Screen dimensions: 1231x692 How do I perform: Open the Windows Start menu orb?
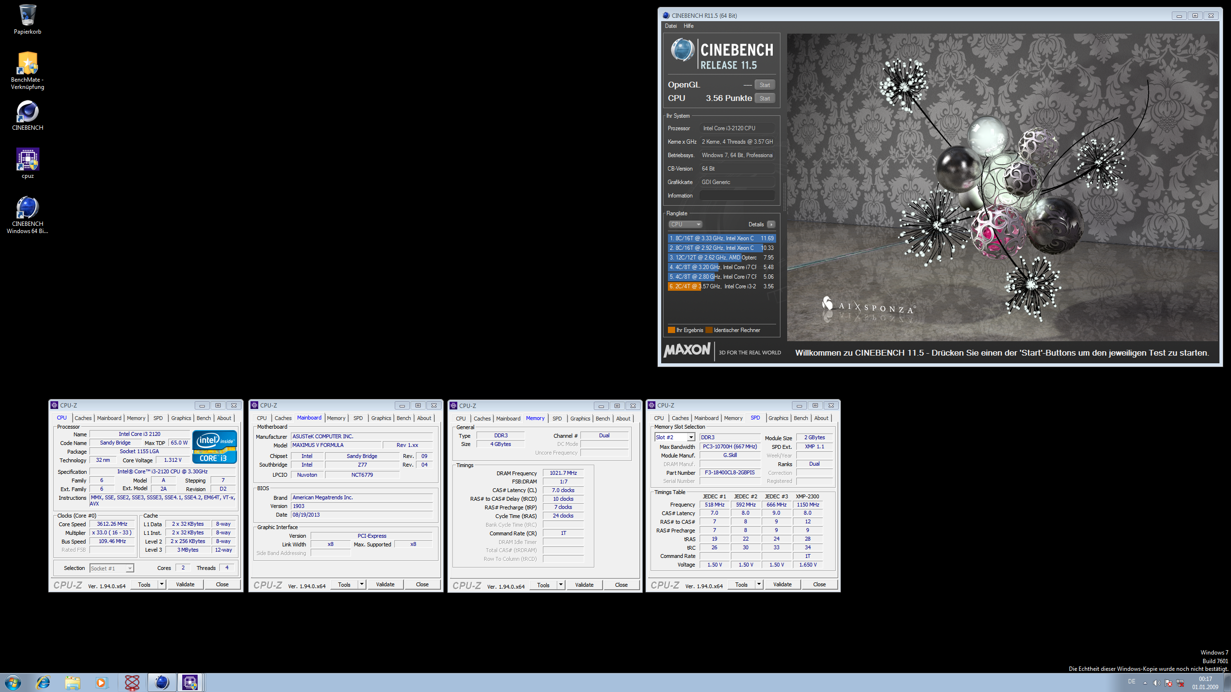point(13,682)
